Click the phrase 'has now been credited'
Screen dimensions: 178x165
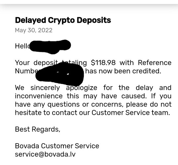pyautogui.click(x=123, y=71)
